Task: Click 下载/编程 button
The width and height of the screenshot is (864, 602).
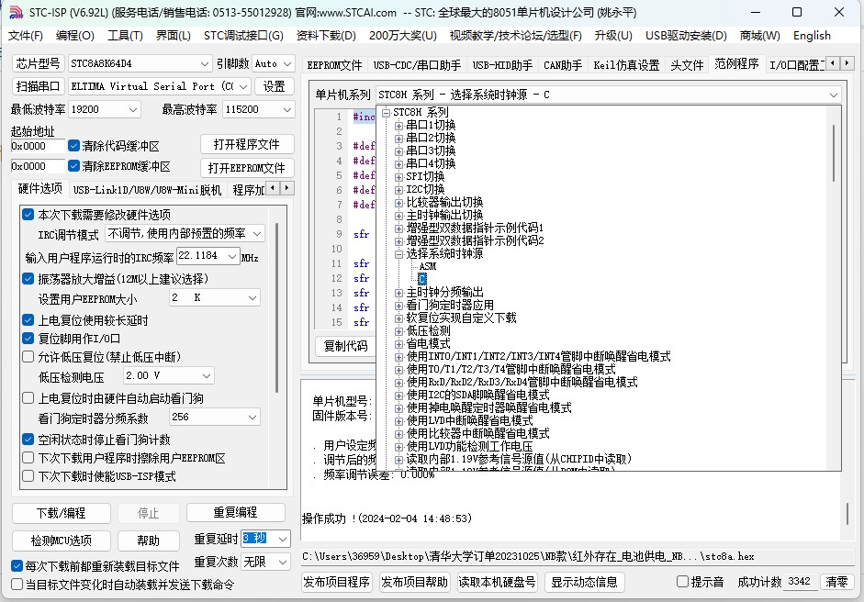Action: [62, 513]
